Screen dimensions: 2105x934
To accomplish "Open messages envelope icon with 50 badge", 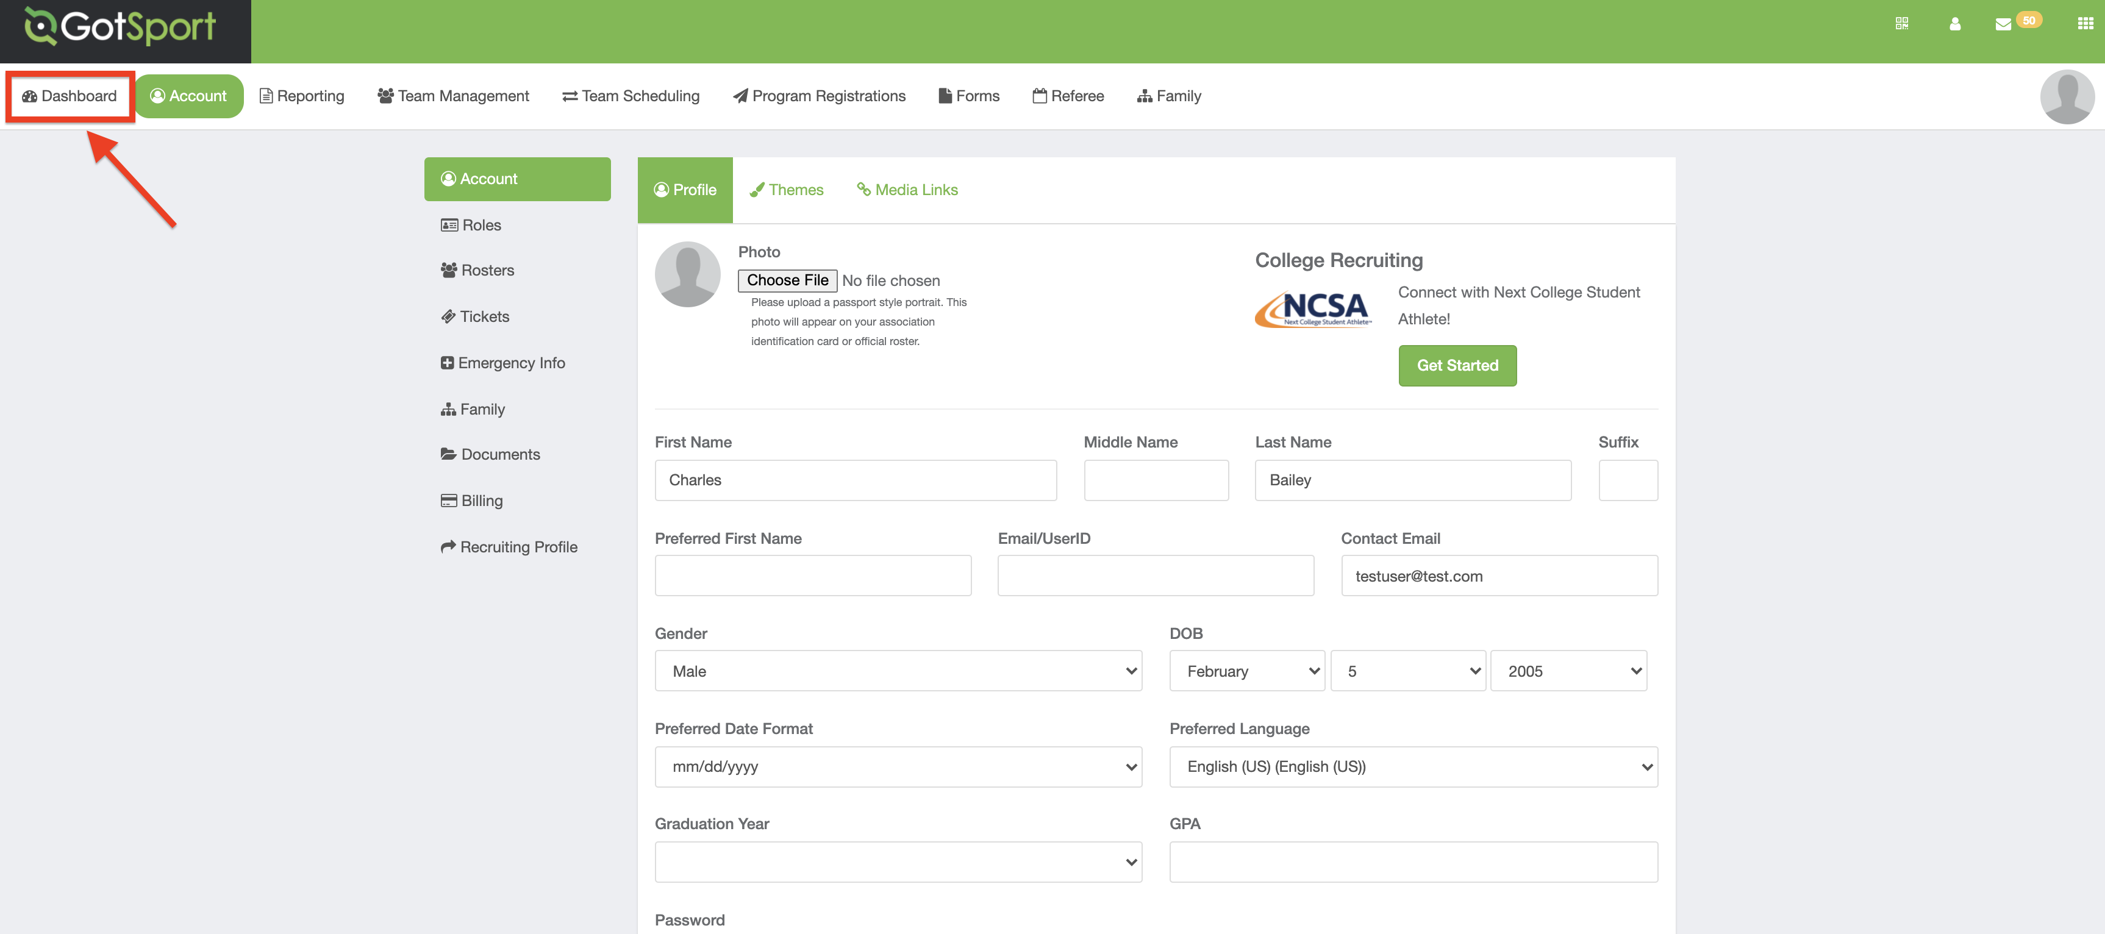I will pos(2003,24).
